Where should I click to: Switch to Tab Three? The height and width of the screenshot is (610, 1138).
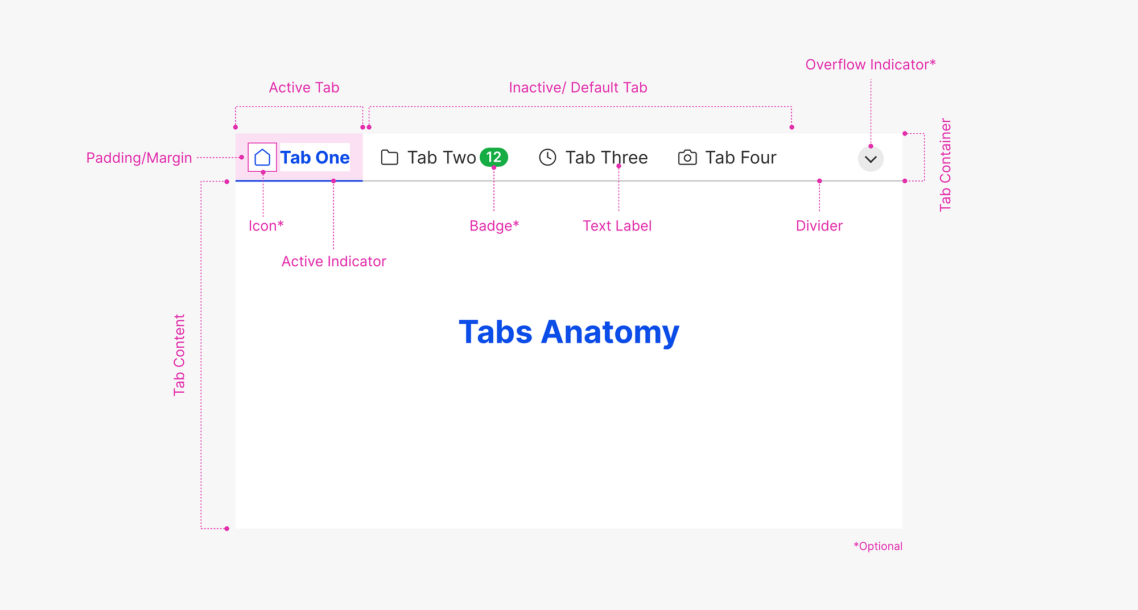click(607, 157)
